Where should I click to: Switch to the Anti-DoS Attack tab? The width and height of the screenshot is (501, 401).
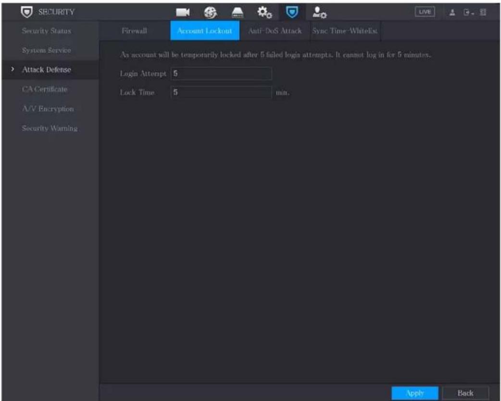(275, 31)
